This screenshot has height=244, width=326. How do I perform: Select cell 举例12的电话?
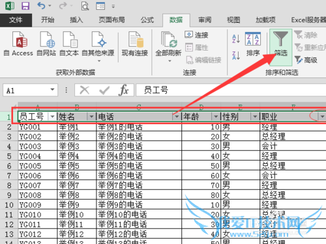(139, 234)
